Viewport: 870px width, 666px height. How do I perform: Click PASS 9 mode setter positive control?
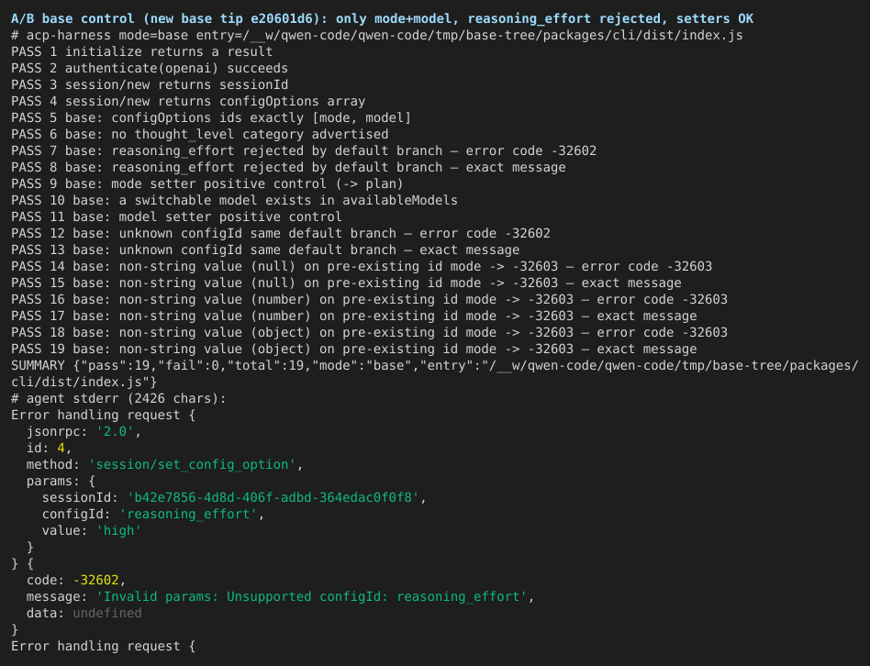(x=207, y=184)
